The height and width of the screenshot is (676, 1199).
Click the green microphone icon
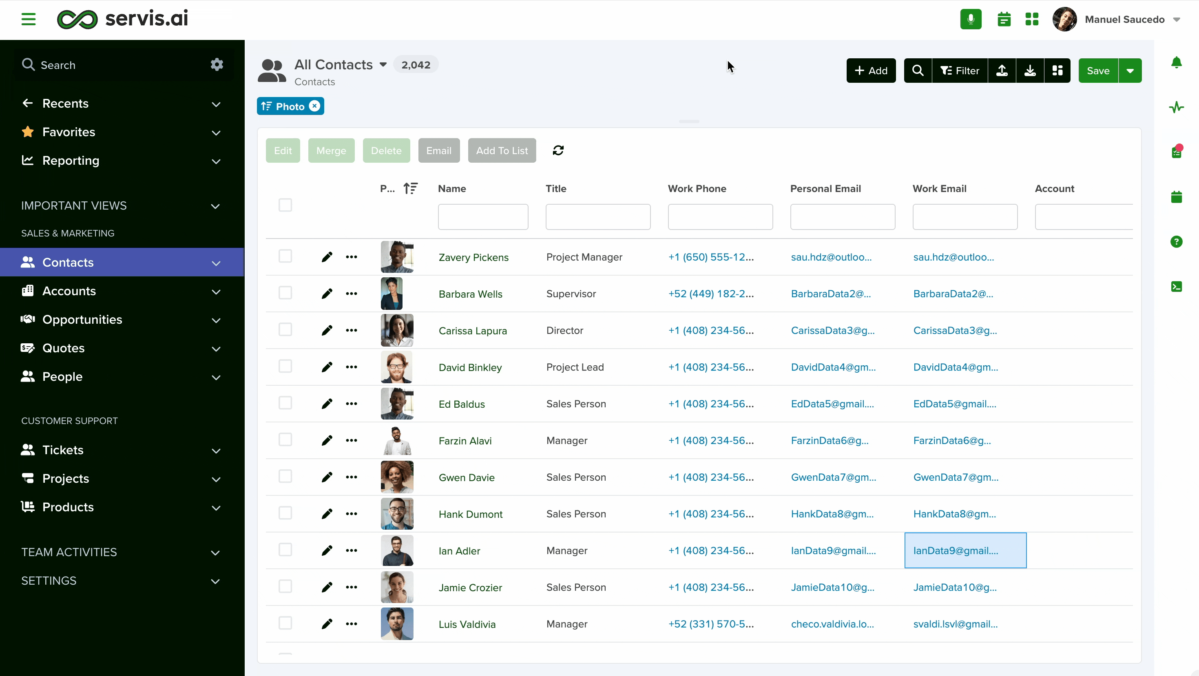point(971,19)
